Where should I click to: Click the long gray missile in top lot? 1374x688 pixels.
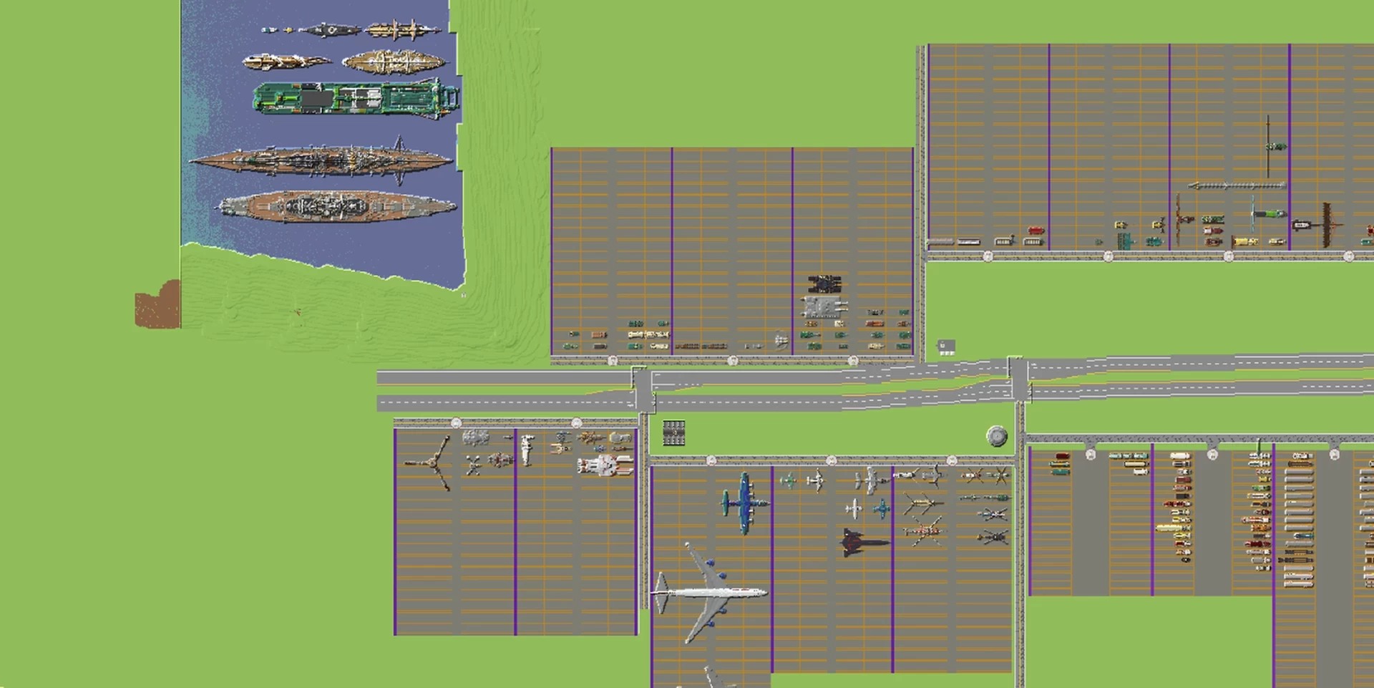1237,186
